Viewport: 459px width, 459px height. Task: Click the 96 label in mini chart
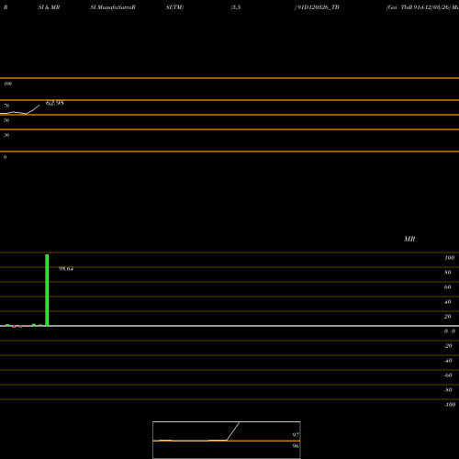(296, 446)
